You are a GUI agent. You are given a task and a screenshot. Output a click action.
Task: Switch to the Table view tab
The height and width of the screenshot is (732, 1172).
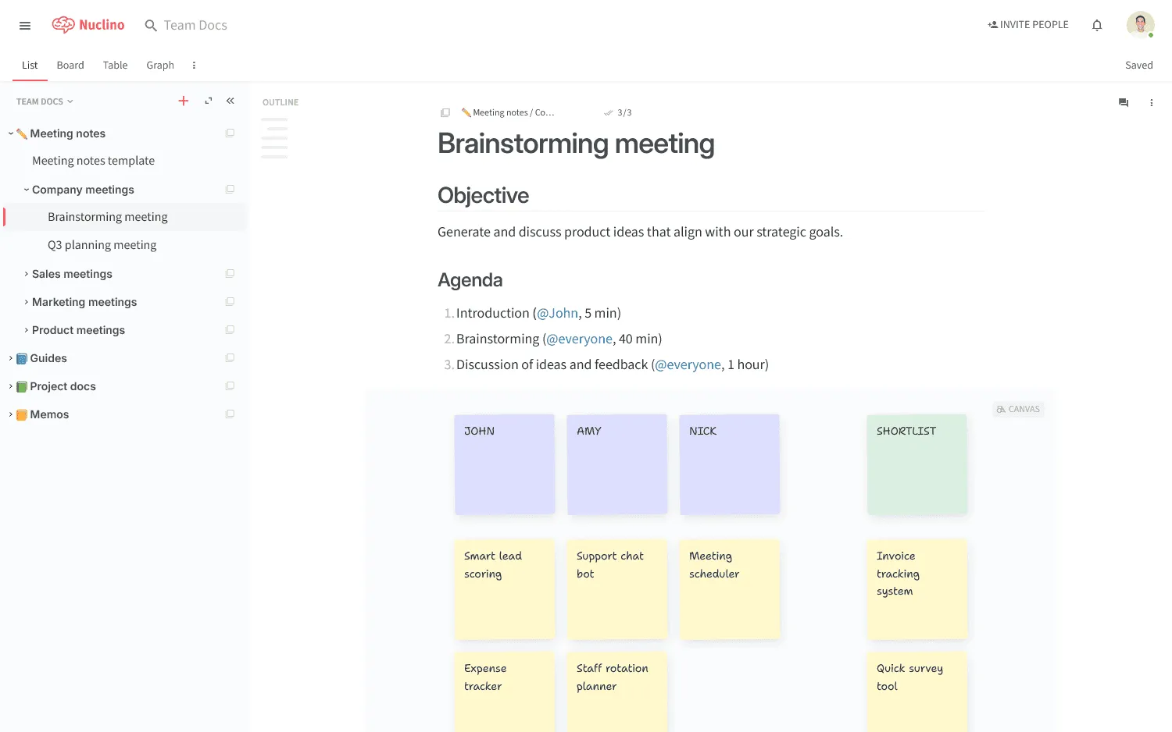[116, 66]
